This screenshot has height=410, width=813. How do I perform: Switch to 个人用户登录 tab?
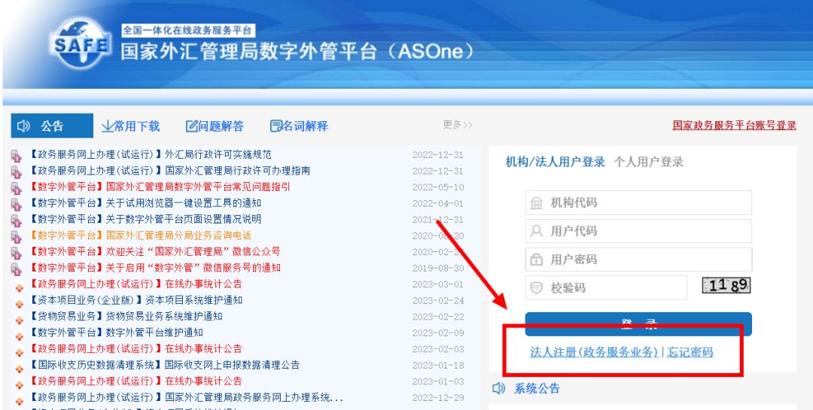pyautogui.click(x=649, y=162)
